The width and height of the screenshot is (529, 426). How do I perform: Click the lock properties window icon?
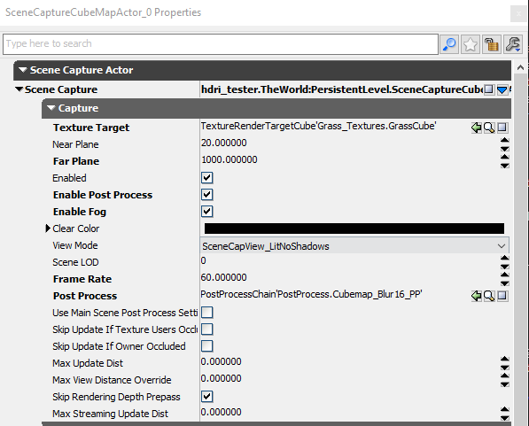[491, 44]
